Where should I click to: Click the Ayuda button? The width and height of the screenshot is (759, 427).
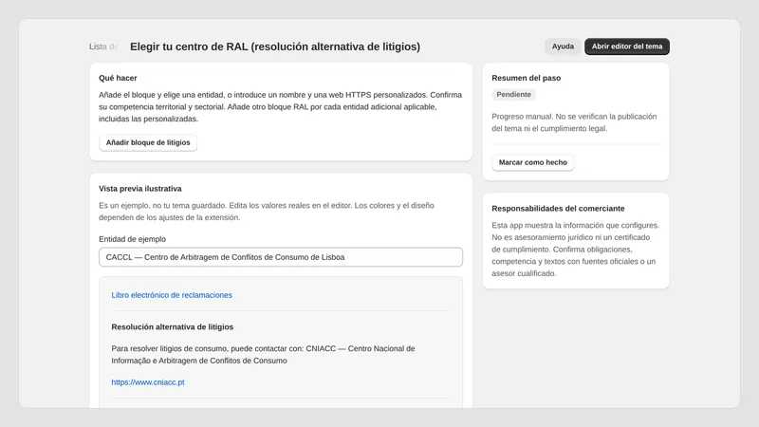563,46
